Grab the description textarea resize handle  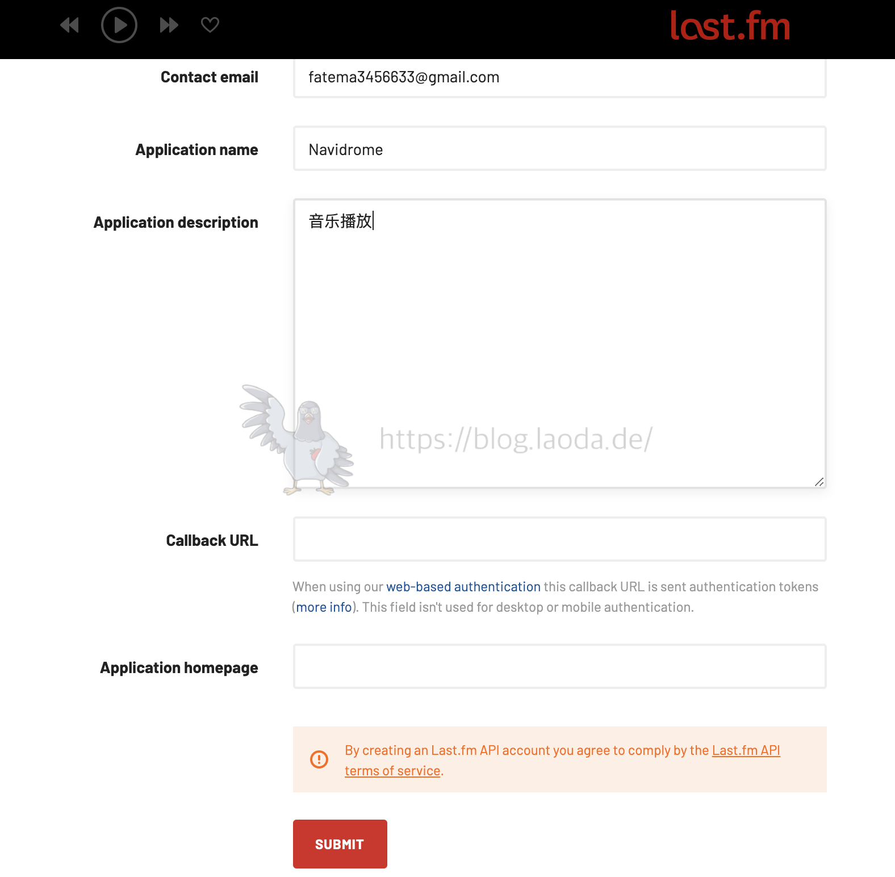(819, 482)
